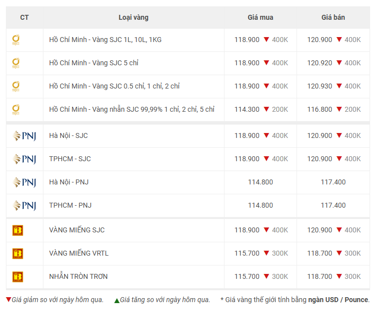This screenshot has width=375, height=311.
Task: Click the Giá mua column header
Action: [260, 17]
